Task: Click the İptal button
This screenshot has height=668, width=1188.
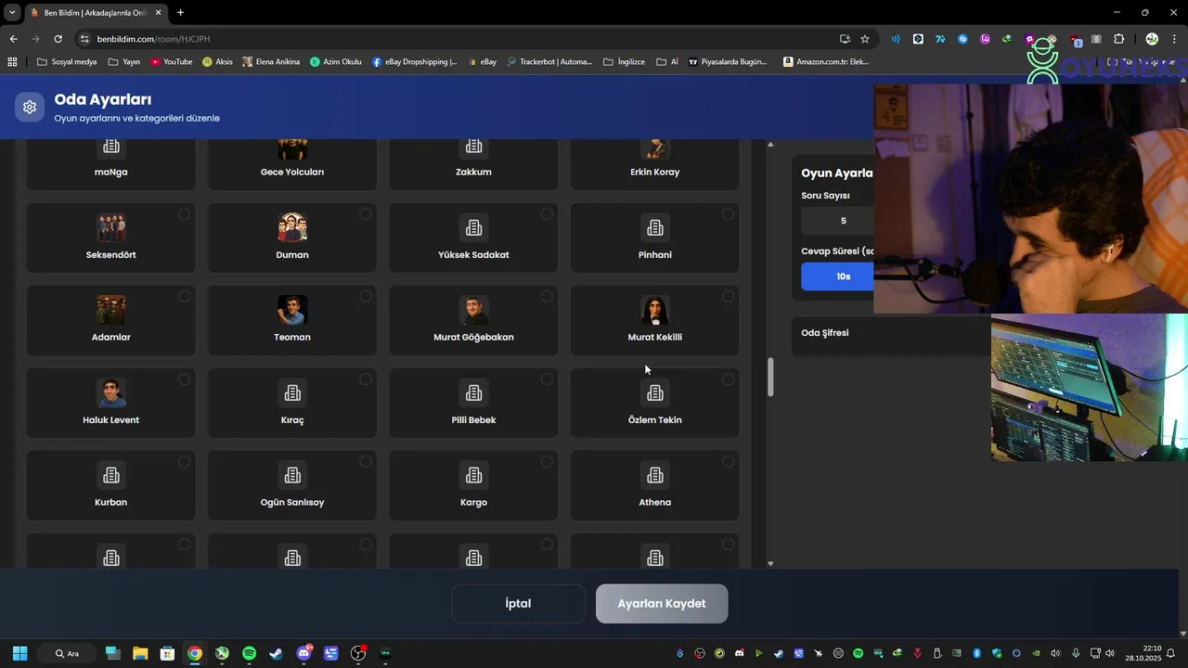Action: point(518,603)
